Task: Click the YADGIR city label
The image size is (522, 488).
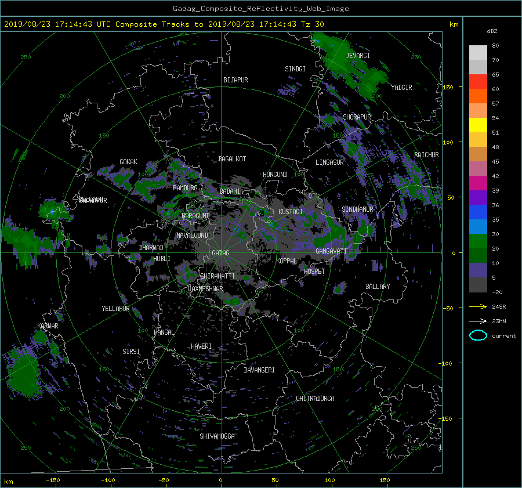Action: pos(401,88)
